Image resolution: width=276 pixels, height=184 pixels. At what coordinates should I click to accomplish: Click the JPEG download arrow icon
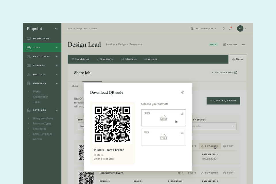[x=182, y=114]
